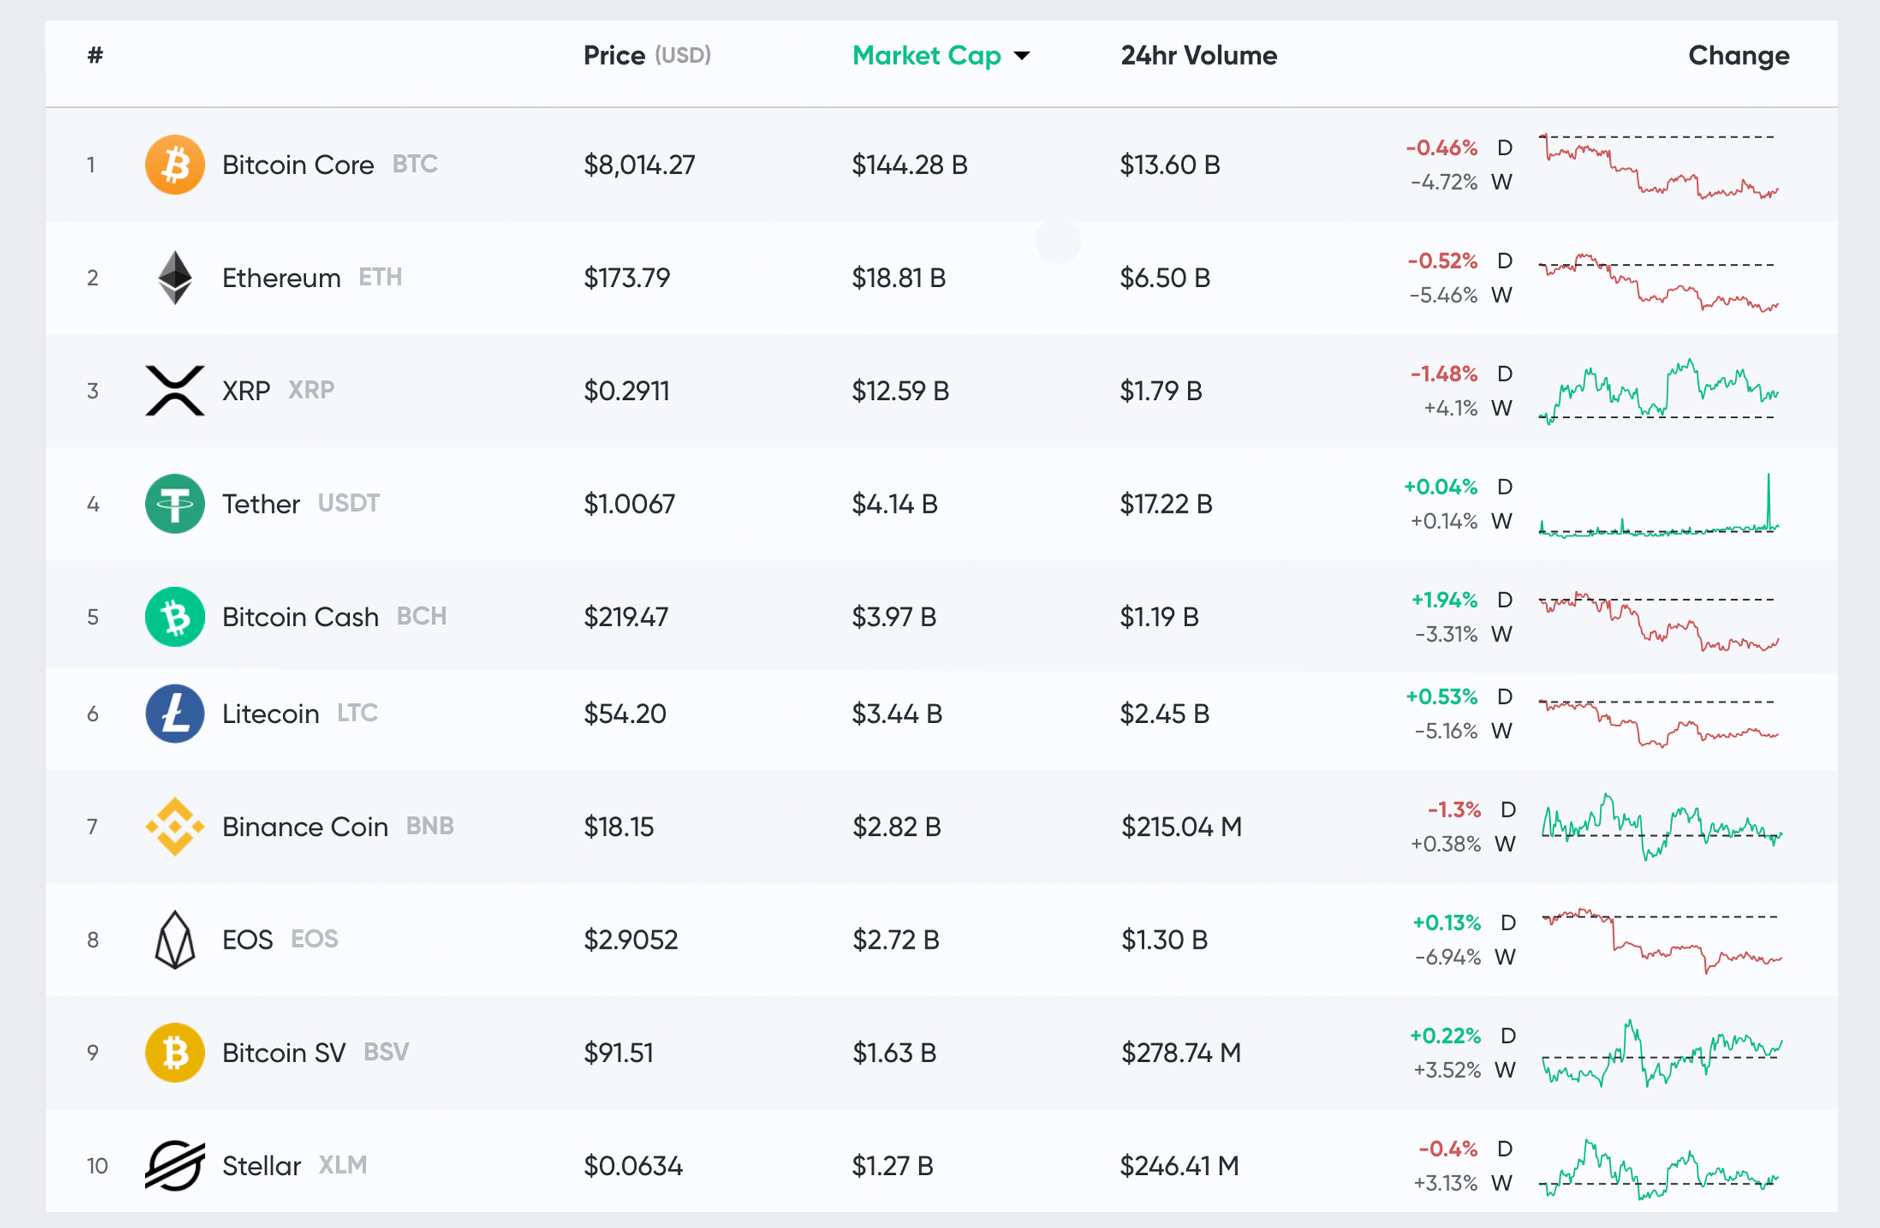Click the Bitcoin SV gold logo icon
Screen dimensions: 1880x1228
(x=175, y=1052)
